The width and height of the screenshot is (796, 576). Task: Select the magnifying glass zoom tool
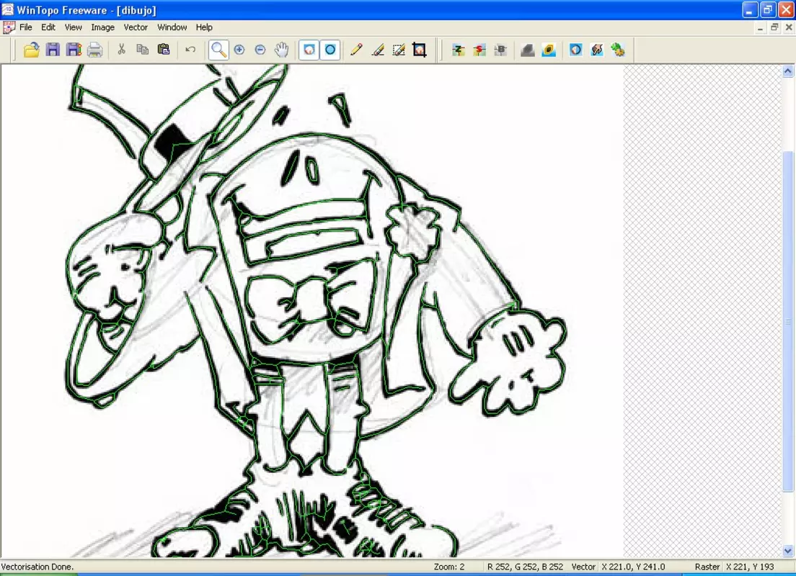click(218, 50)
